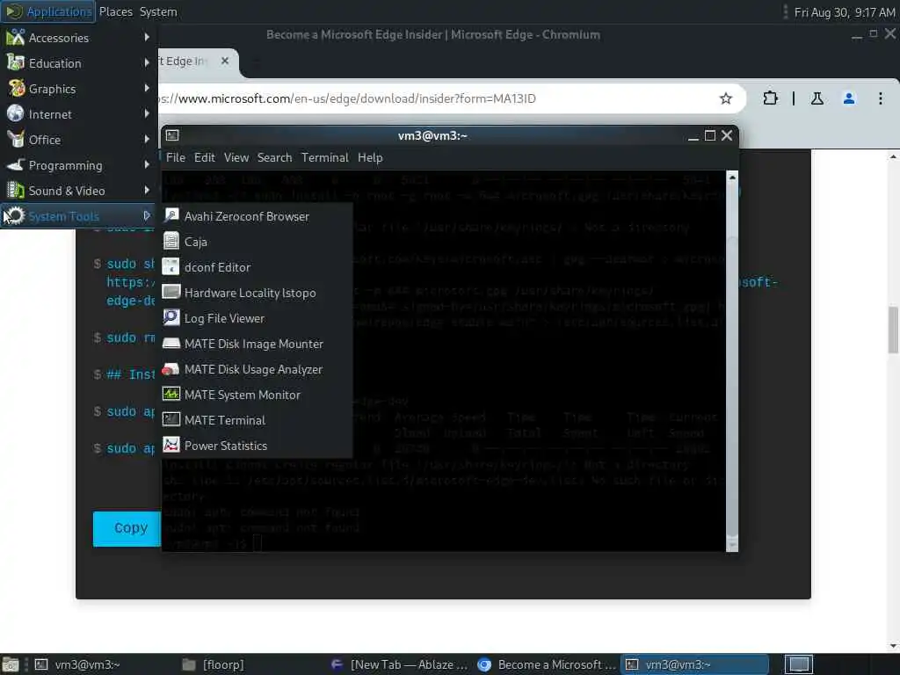Click the date and time clock

(x=845, y=12)
